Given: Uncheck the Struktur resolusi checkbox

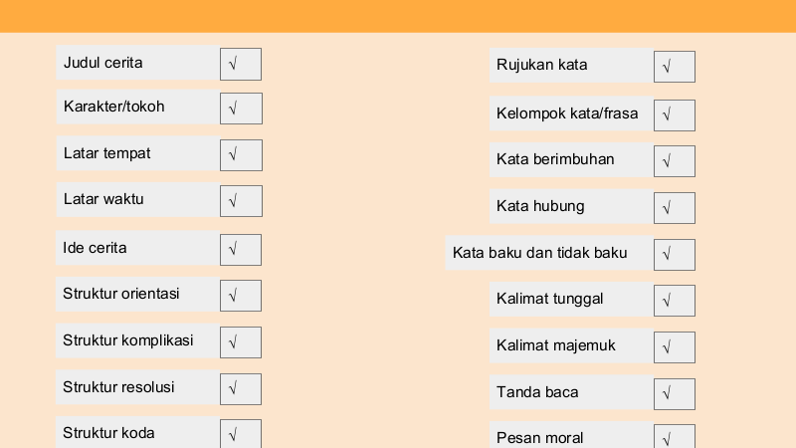Looking at the screenshot, I should pos(241,389).
